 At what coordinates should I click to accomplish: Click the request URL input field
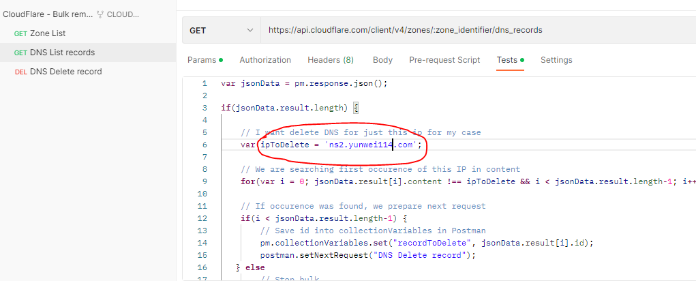[478, 30]
